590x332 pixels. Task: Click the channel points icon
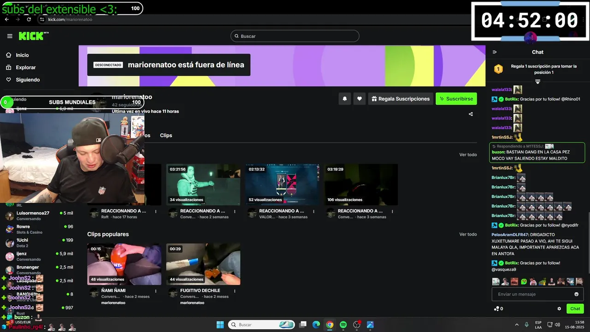tap(496, 308)
